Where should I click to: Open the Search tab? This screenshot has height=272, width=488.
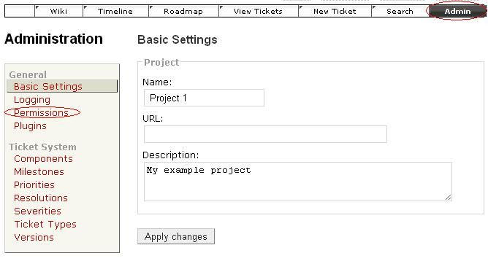400,11
